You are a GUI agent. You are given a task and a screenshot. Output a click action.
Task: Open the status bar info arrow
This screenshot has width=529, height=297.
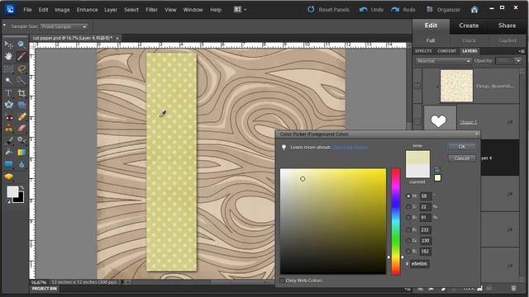tap(122, 282)
